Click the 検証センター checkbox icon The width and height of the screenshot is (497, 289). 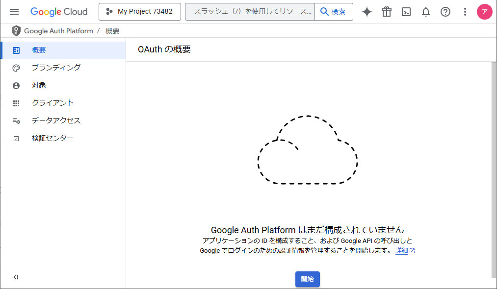16,139
